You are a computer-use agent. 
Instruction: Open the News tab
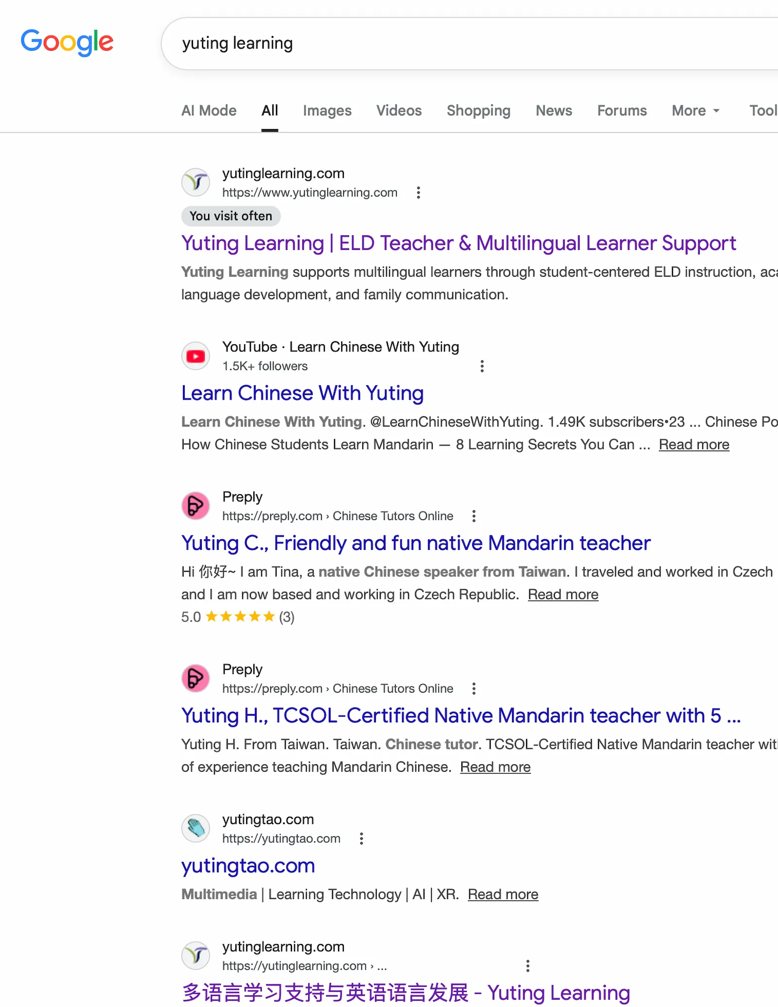pos(554,111)
